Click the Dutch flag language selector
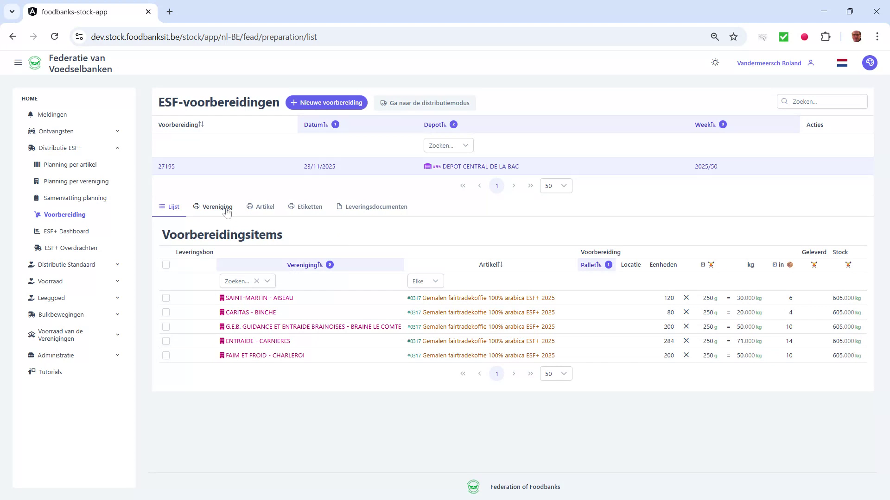Screen dimensions: 890x500 pos(842,62)
